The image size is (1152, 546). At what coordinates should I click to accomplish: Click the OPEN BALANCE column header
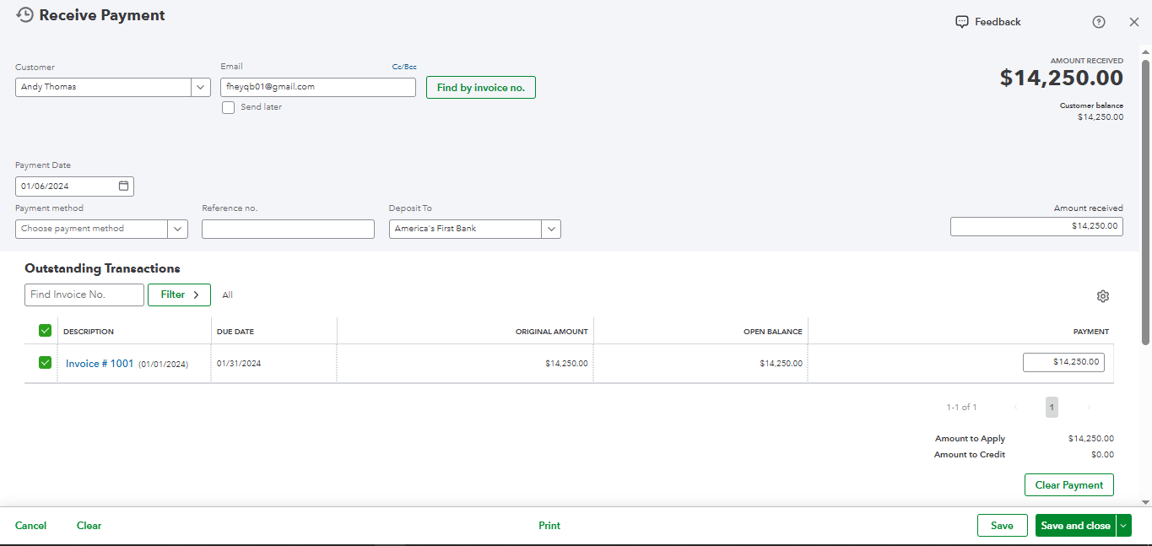773,332
